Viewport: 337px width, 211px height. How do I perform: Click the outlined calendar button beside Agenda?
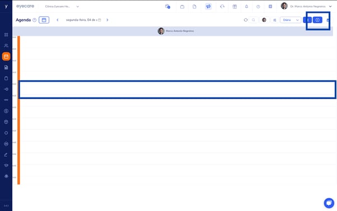(44, 20)
